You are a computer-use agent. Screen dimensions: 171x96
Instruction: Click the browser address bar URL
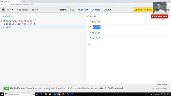coord(22,5)
